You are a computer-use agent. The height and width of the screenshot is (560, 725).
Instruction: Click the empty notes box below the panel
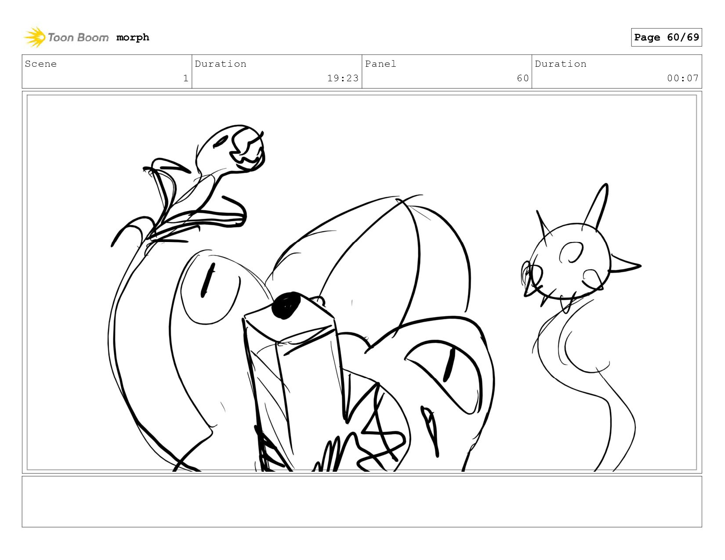[x=362, y=502]
